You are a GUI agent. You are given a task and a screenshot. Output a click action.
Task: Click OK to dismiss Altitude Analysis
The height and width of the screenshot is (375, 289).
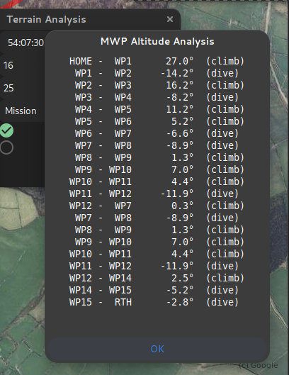click(157, 349)
